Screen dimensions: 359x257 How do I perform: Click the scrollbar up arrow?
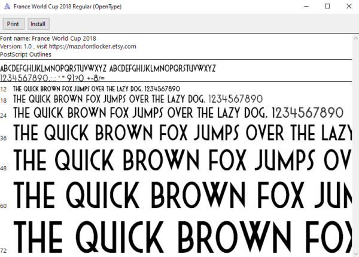pos(356,38)
